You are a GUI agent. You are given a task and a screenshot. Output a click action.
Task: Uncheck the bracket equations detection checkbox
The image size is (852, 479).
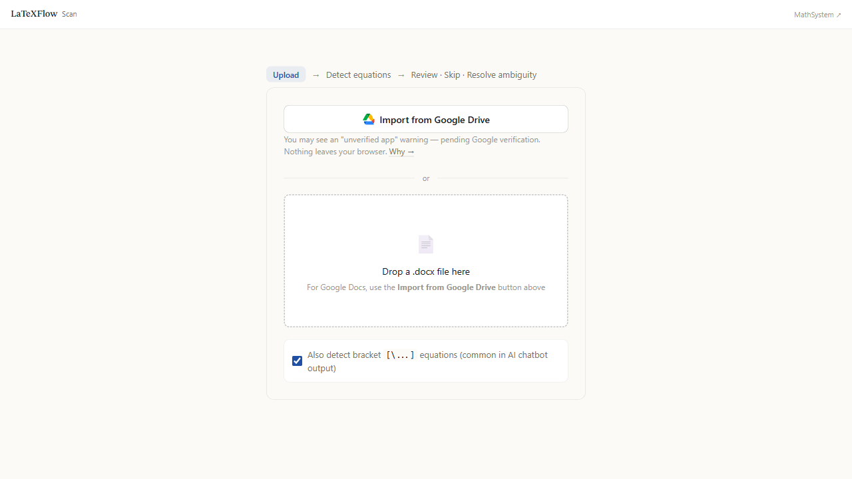297,361
